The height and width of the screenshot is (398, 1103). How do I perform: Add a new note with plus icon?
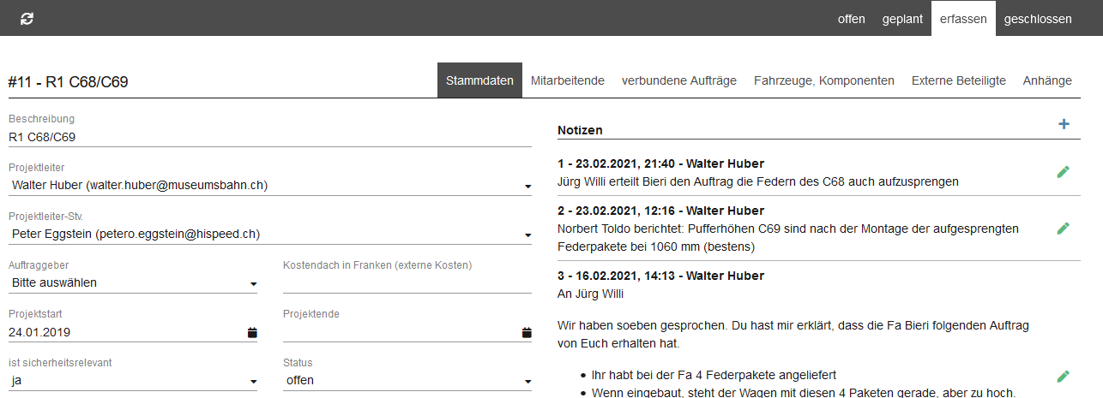(x=1064, y=124)
